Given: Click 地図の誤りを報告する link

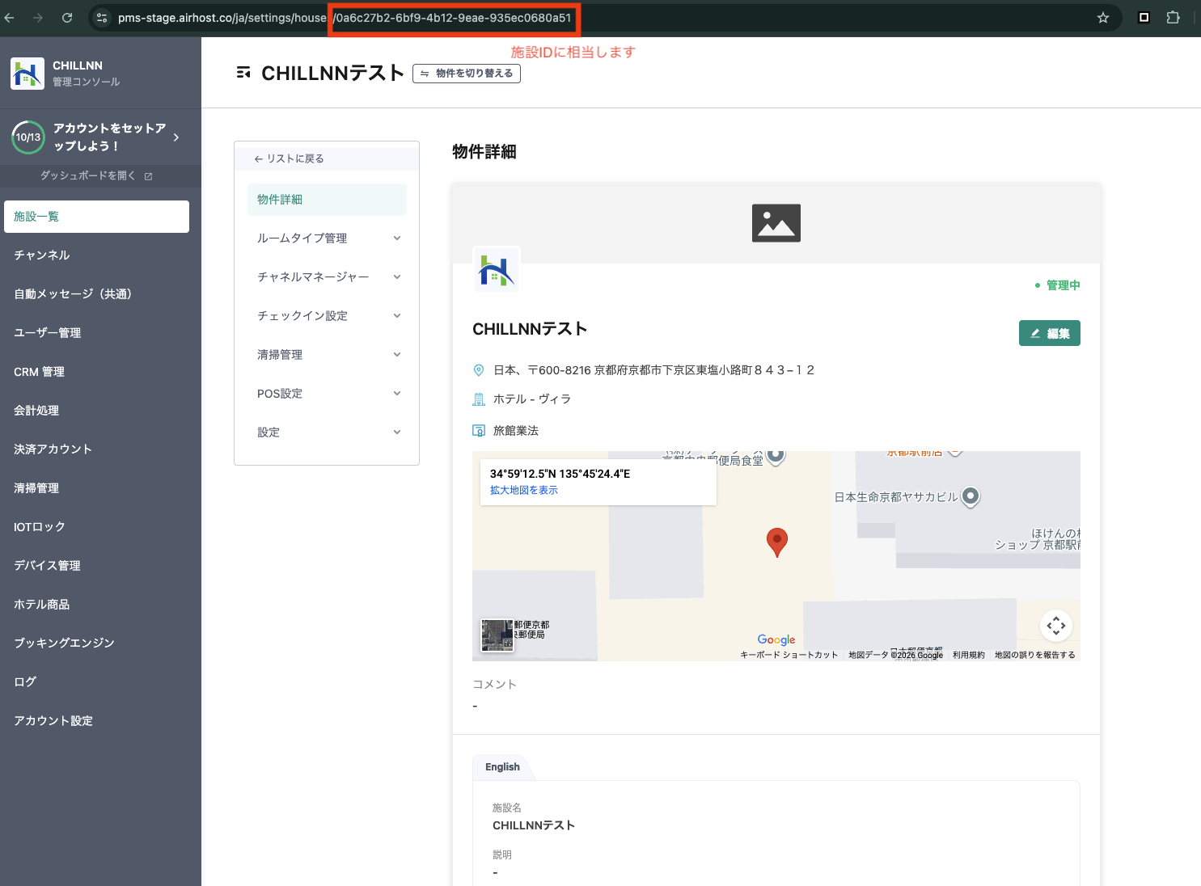Looking at the screenshot, I should point(1035,655).
